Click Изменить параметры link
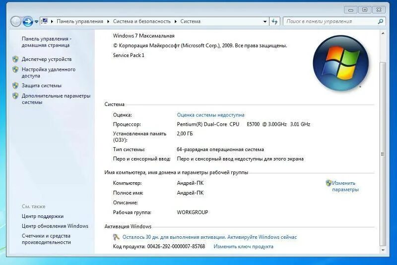The height and width of the screenshot is (265, 397). coord(345,186)
